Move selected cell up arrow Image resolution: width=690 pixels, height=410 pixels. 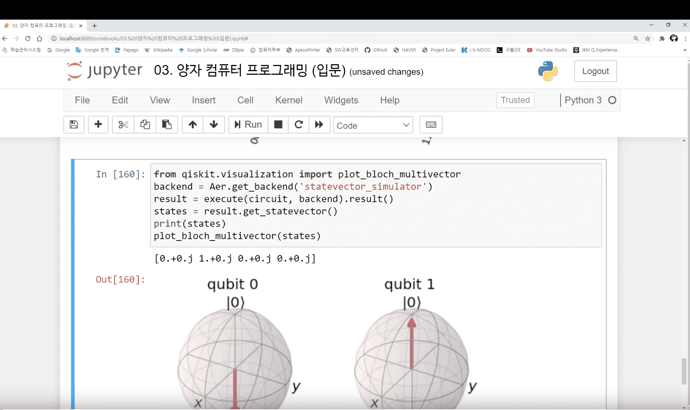193,125
